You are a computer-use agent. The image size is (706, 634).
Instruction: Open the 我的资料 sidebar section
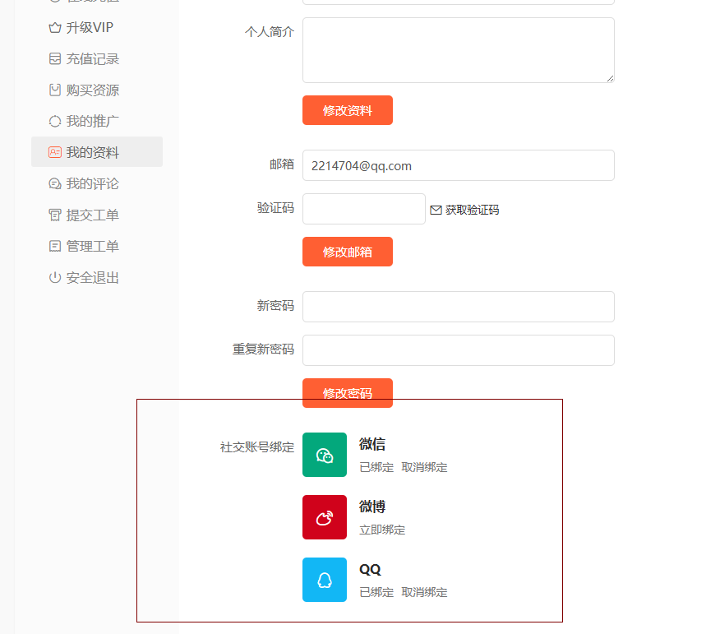coord(90,152)
